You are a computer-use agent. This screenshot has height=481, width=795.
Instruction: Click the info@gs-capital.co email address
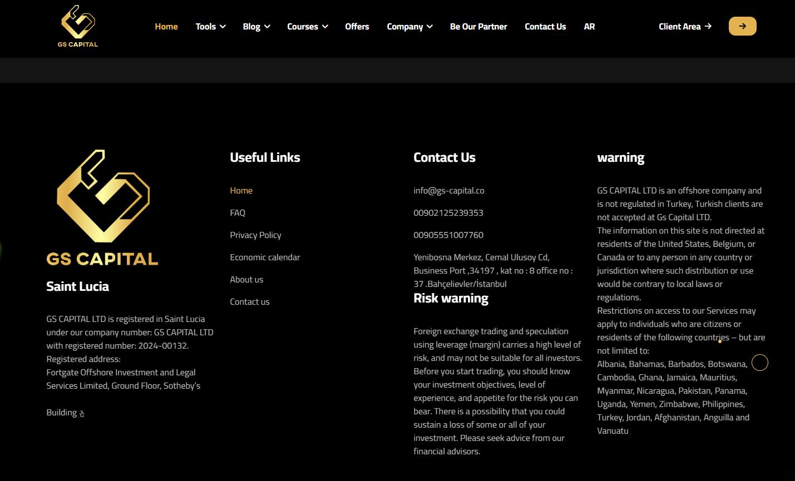click(x=449, y=190)
